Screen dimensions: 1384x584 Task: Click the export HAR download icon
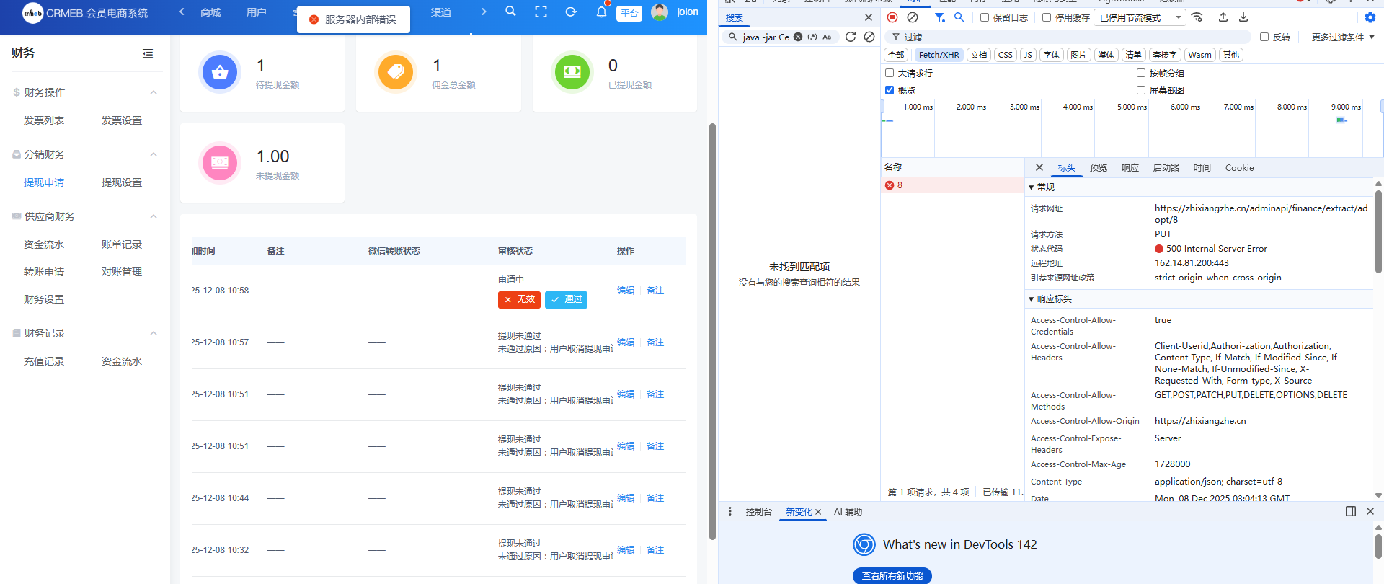1243,17
